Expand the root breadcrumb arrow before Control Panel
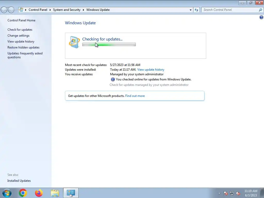Viewport: 264px width, 198px height. 26,10
